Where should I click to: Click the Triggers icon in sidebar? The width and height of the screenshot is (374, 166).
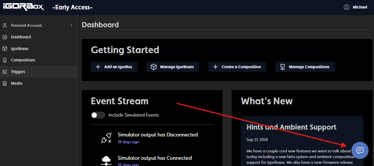(x=5, y=72)
